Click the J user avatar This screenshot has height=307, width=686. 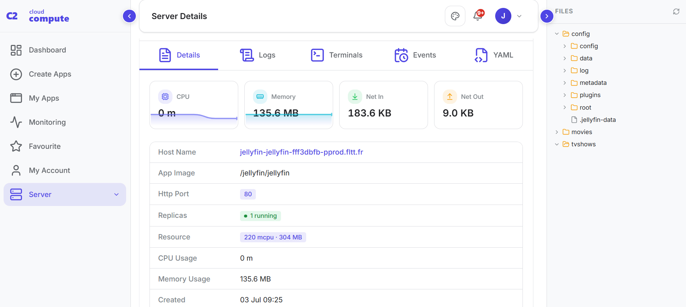503,16
